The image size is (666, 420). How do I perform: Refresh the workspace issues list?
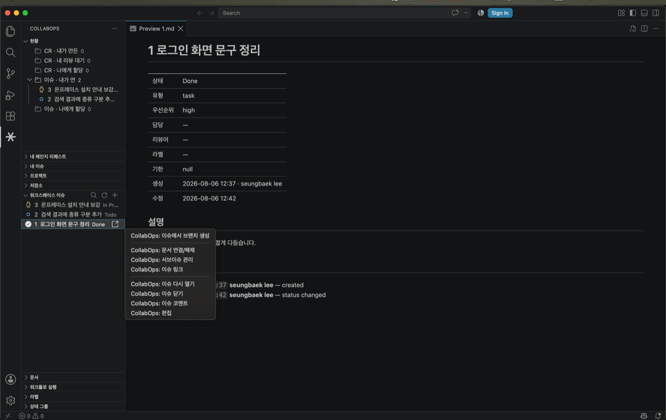(x=104, y=195)
